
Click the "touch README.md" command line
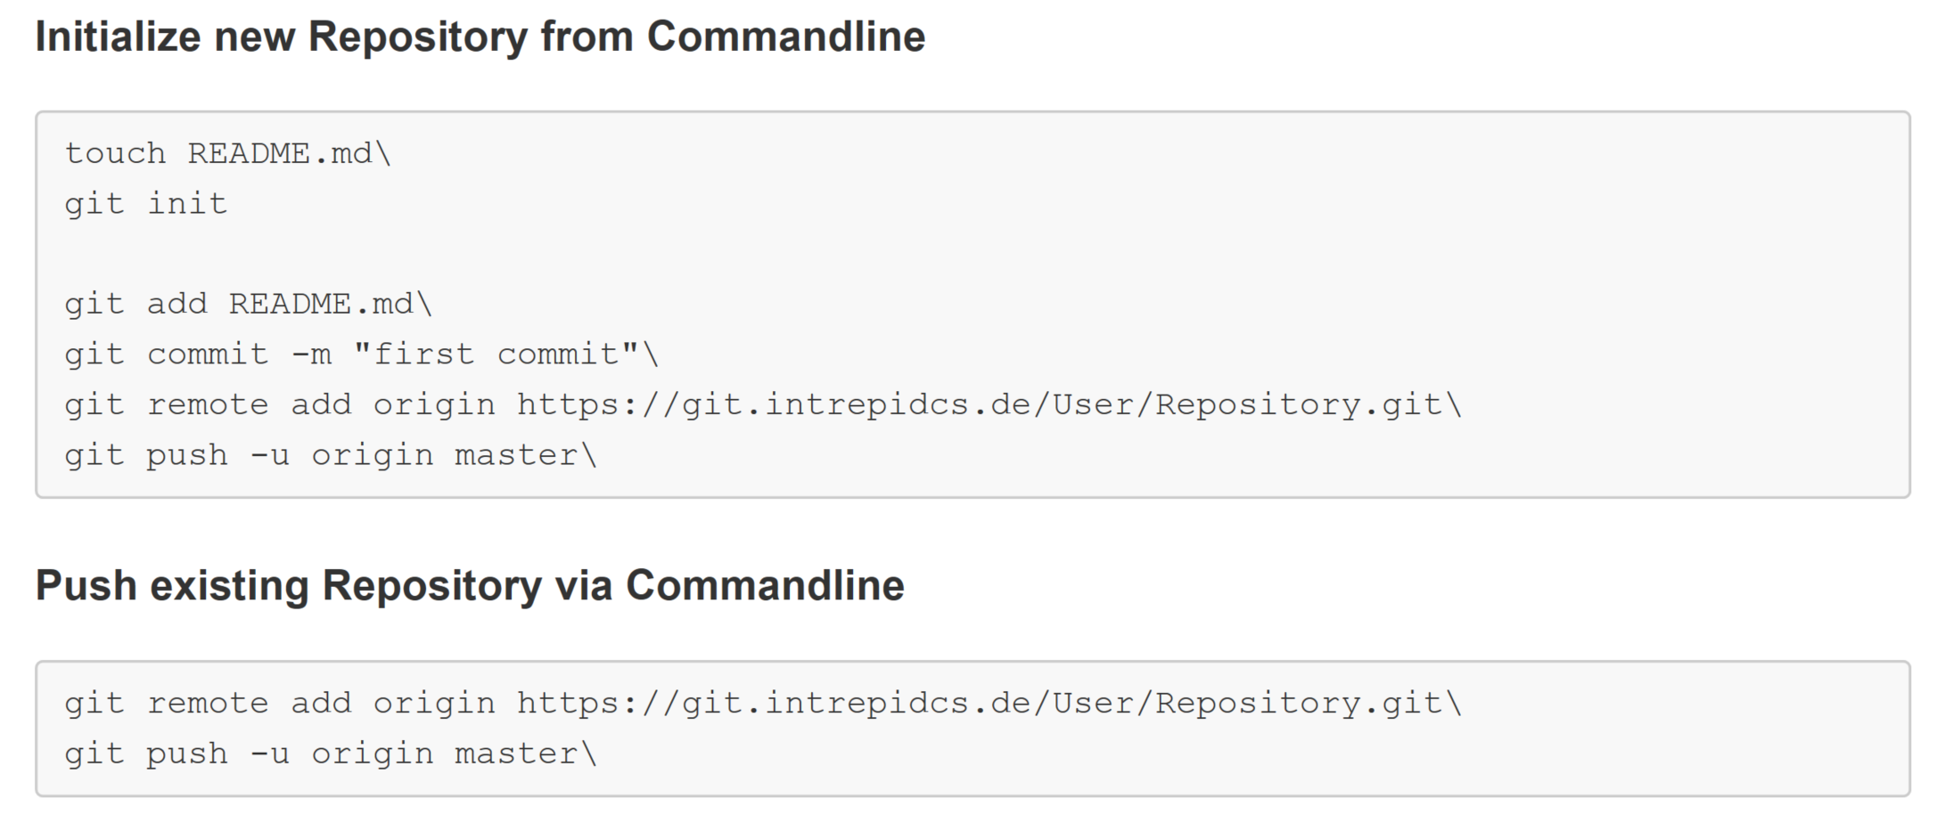click(x=227, y=154)
